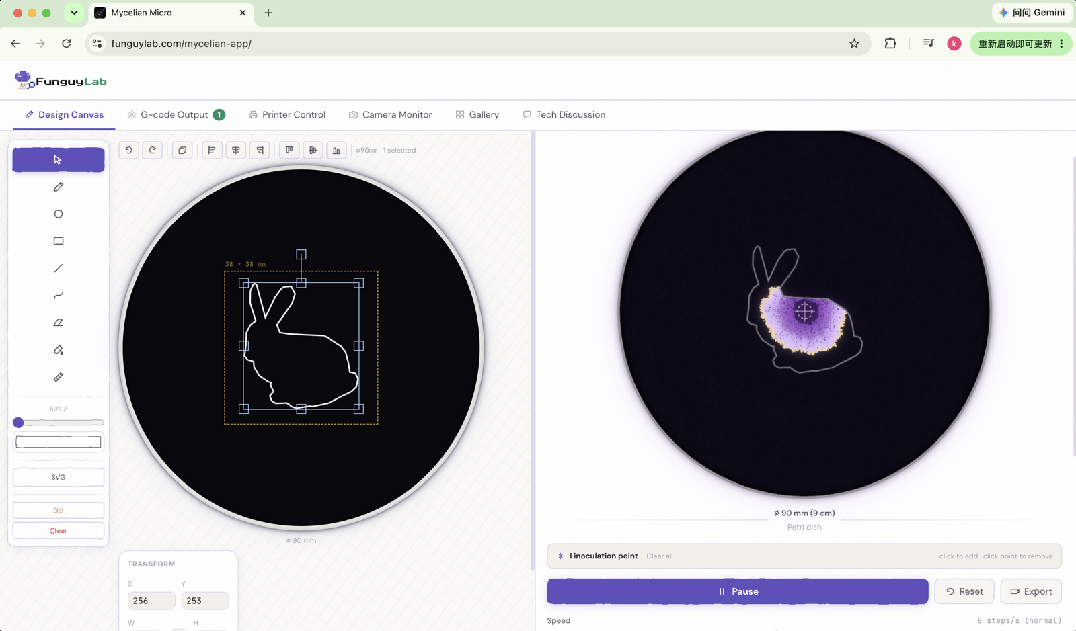Select the Curve tool

[x=59, y=295]
